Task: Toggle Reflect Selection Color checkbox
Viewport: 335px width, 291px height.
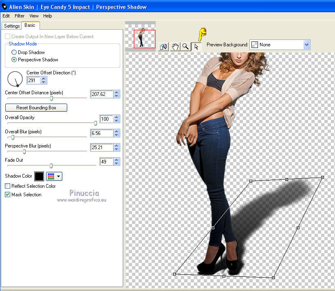Action: pos(7,186)
